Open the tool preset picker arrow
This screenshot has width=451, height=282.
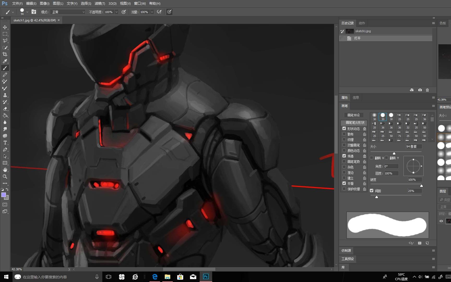click(x=13, y=12)
